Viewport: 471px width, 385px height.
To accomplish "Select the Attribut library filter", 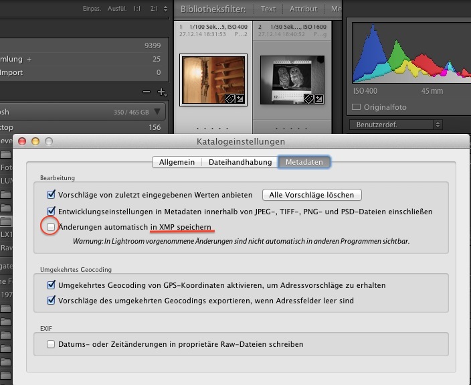I will [303, 9].
